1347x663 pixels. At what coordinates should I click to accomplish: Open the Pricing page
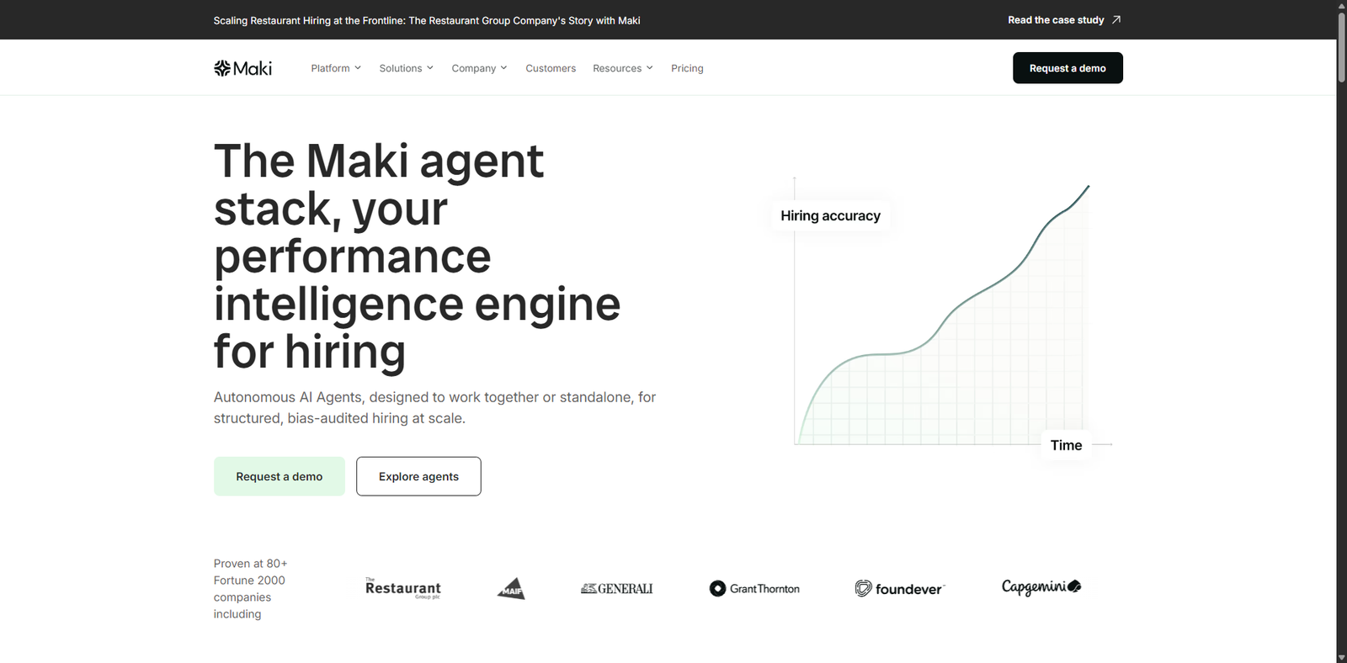click(x=687, y=68)
